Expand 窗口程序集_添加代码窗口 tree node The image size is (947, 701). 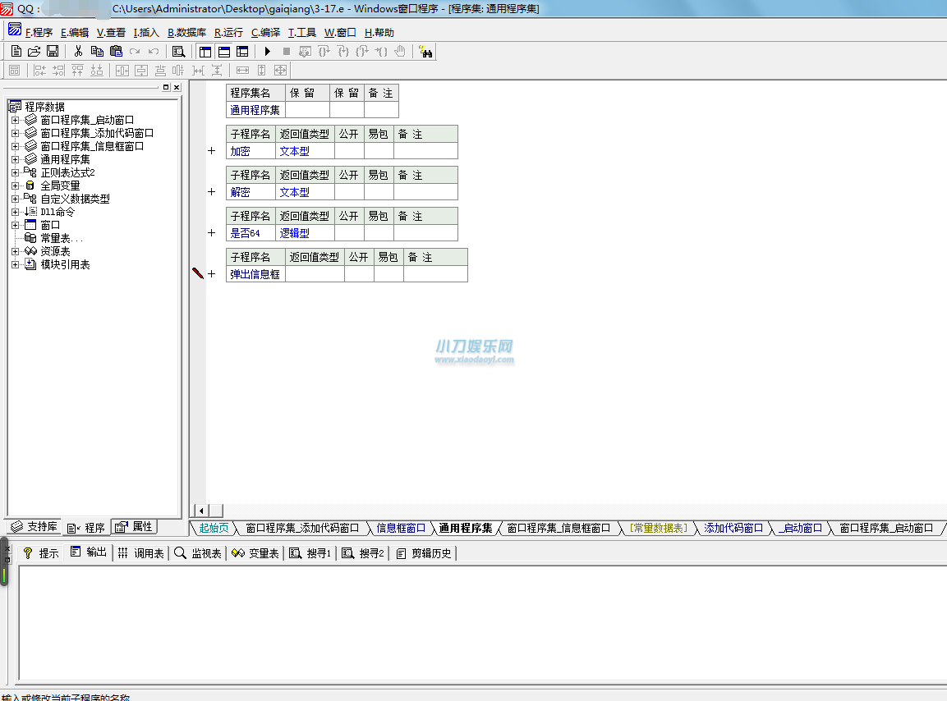[x=15, y=133]
